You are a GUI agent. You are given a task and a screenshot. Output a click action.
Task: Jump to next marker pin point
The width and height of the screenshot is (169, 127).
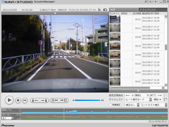[44, 100]
